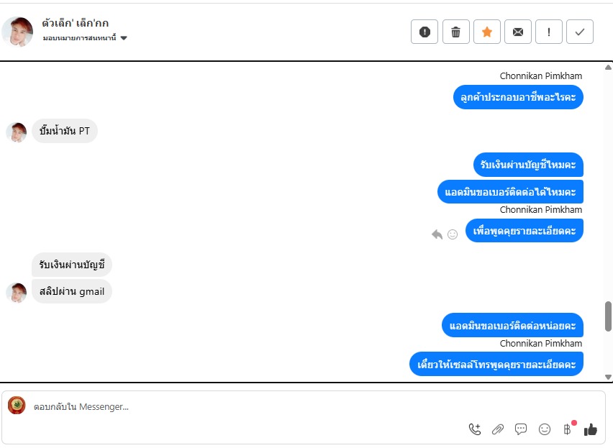Flag conversation with exclamation mark button
The image size is (613, 448).
coord(549,32)
